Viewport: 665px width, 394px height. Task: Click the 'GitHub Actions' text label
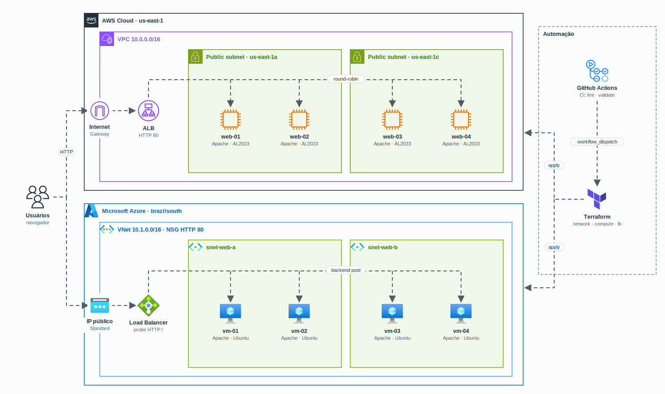(597, 88)
